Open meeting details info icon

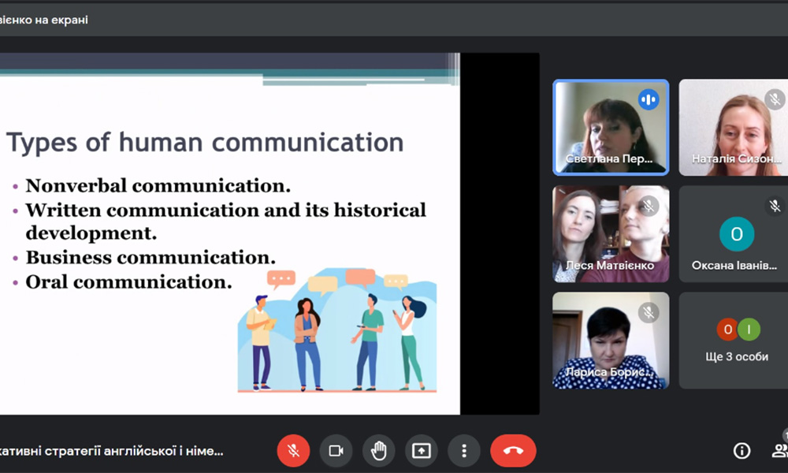tap(742, 451)
